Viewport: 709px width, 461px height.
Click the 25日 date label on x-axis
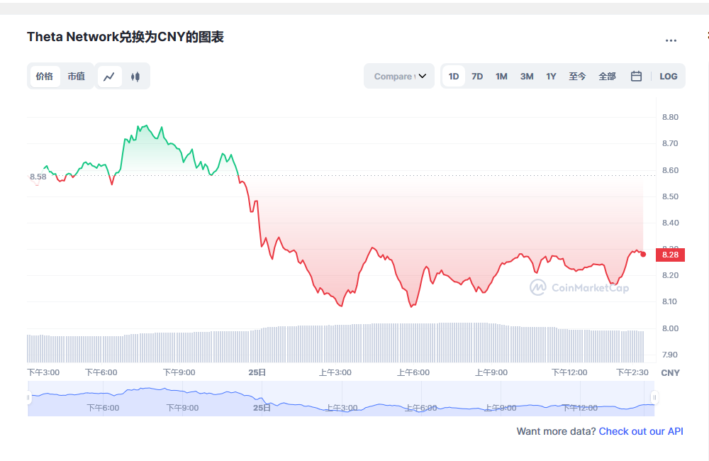[257, 372]
